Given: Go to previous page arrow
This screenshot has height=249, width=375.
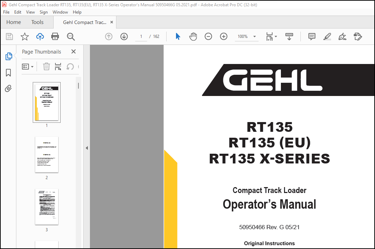Looking at the screenshot, I should (x=109, y=37).
